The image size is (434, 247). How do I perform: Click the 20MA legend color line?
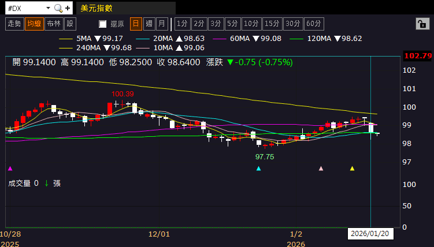(143, 39)
